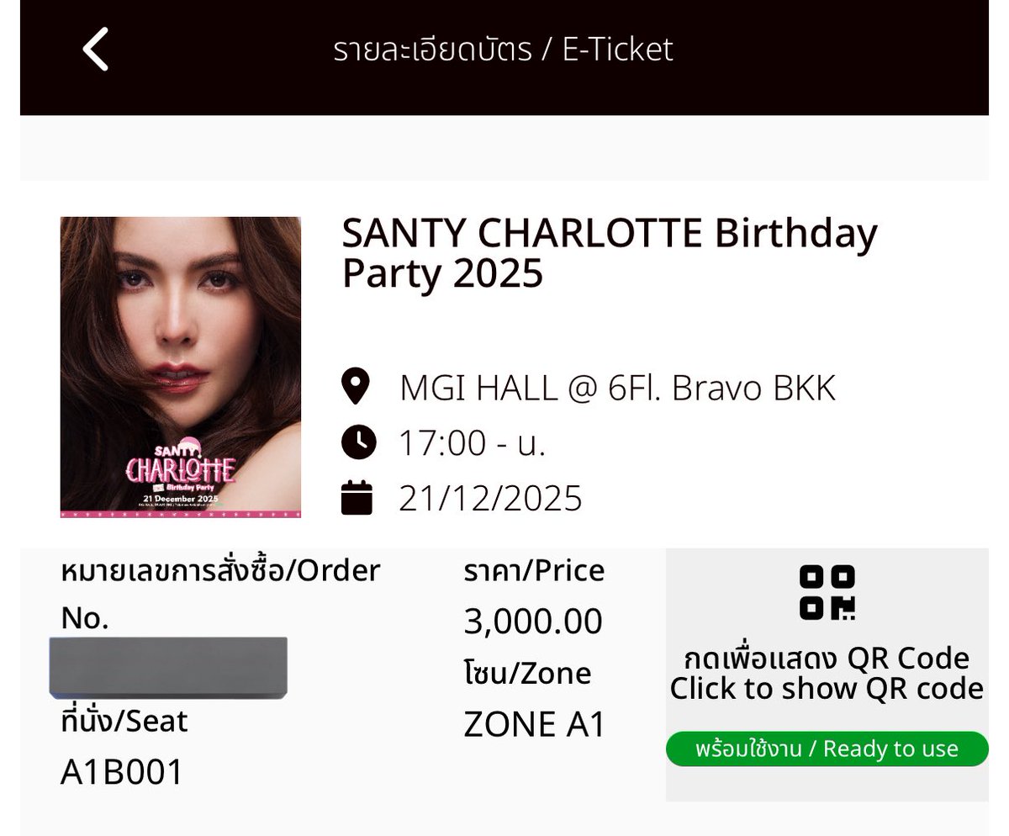Image resolution: width=1009 pixels, height=836 pixels.
Task: Click the calendar icon beside the date
Action: pos(357,497)
